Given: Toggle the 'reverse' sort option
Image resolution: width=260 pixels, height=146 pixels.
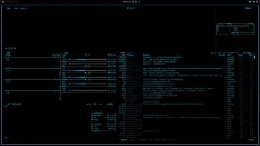Looking at the screenshot, I should [231, 53].
